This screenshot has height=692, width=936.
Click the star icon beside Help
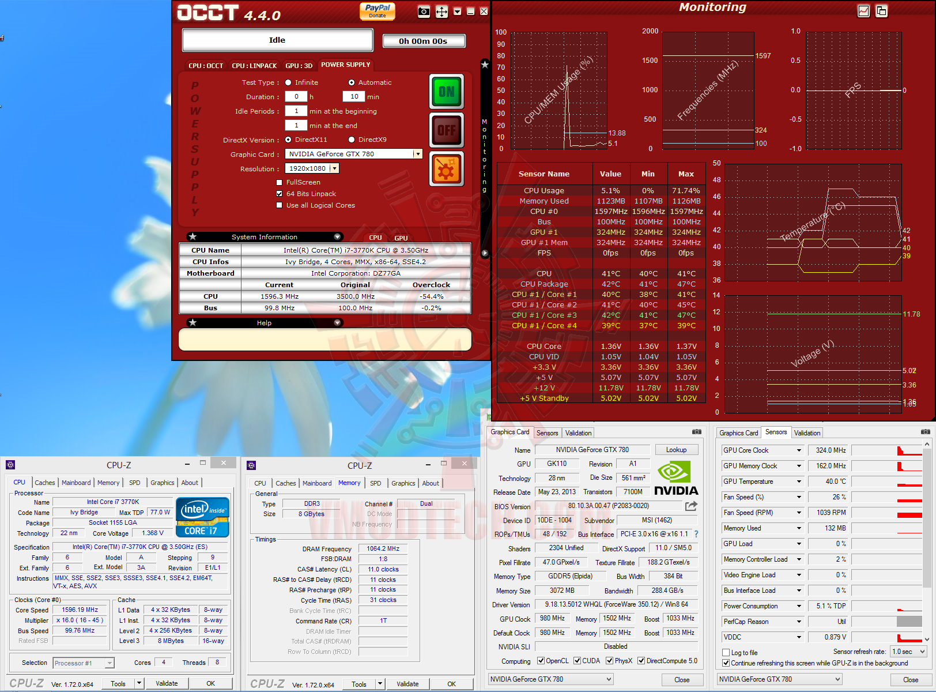click(193, 322)
